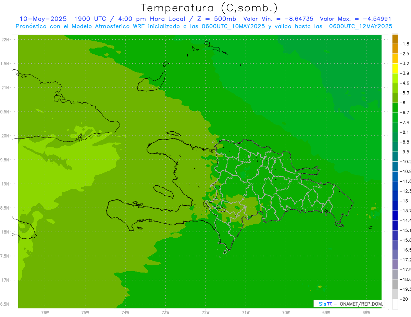Select the 'Z = 500mb' level text
Image resolution: width=411 pixels, height=317 pixels.
coord(215,19)
